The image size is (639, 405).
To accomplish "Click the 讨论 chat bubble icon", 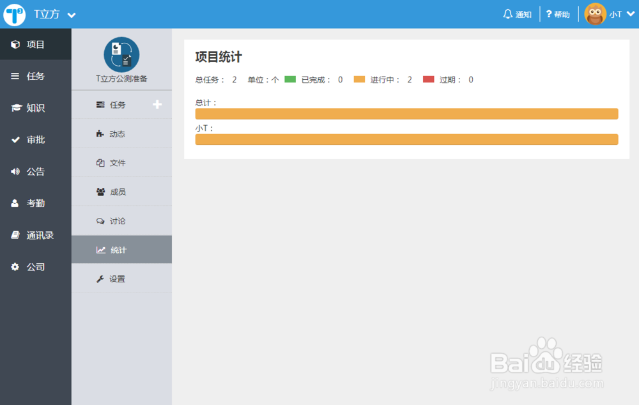I will tap(100, 221).
